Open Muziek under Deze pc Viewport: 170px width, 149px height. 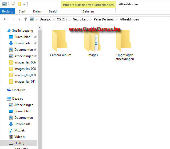[x=19, y=130]
